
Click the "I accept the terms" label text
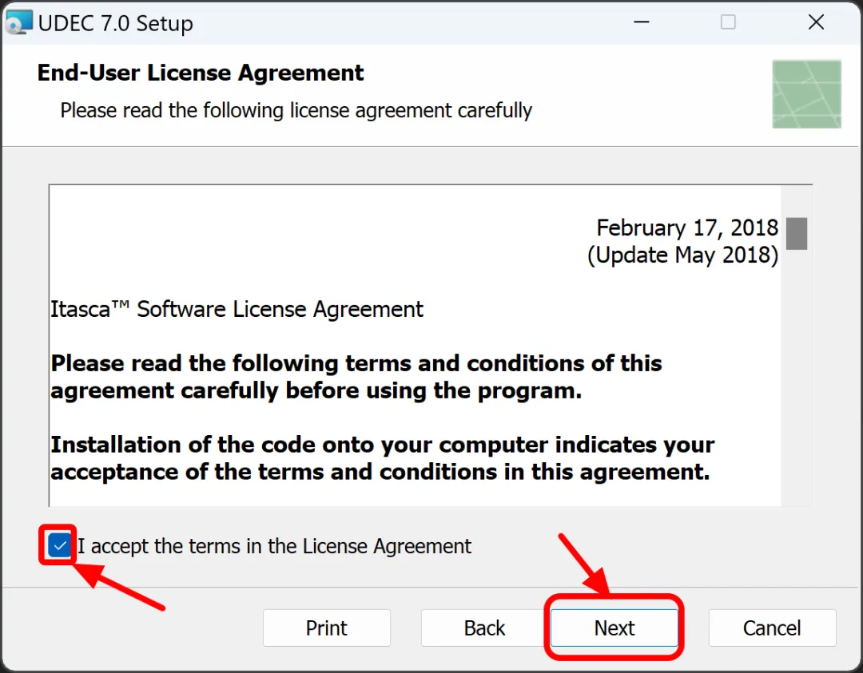[x=274, y=546]
